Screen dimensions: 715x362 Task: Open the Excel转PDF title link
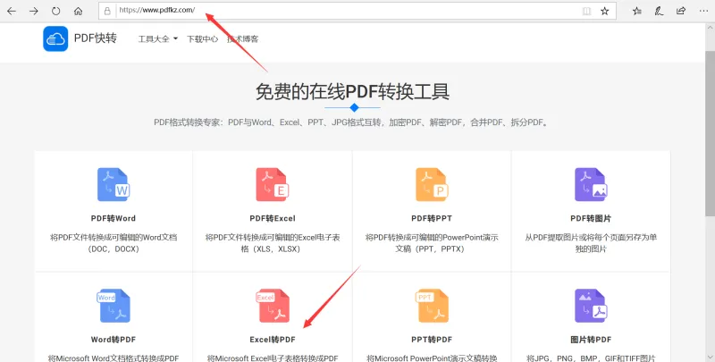(x=273, y=340)
